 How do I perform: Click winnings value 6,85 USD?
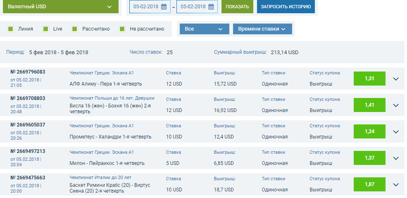(x=224, y=163)
